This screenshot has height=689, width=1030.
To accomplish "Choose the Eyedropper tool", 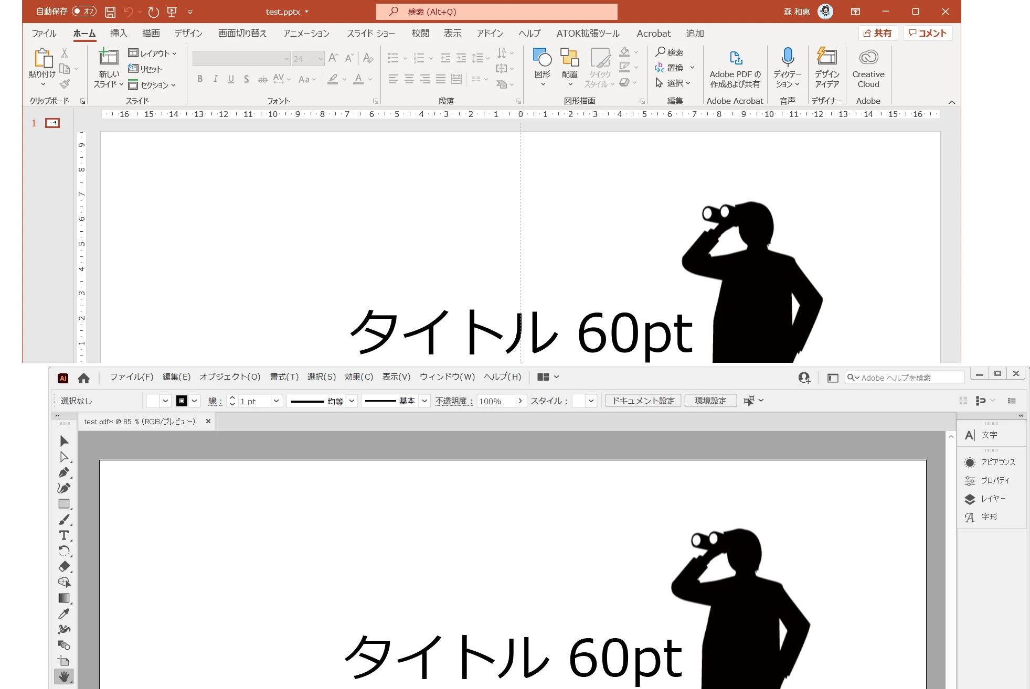I will coord(64,613).
